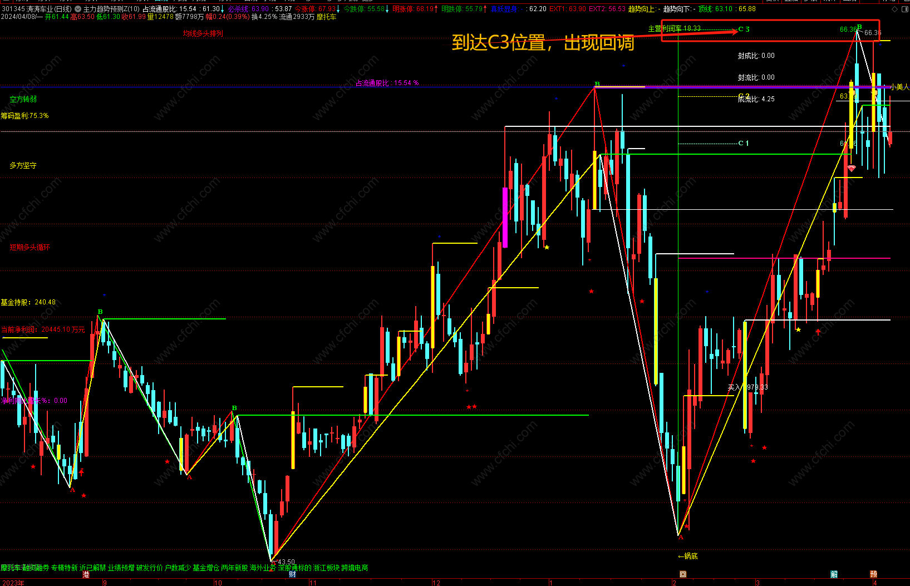Click the 当前净利润 20445.10万元 label
Viewport: 910px width, 586px height.
point(43,329)
